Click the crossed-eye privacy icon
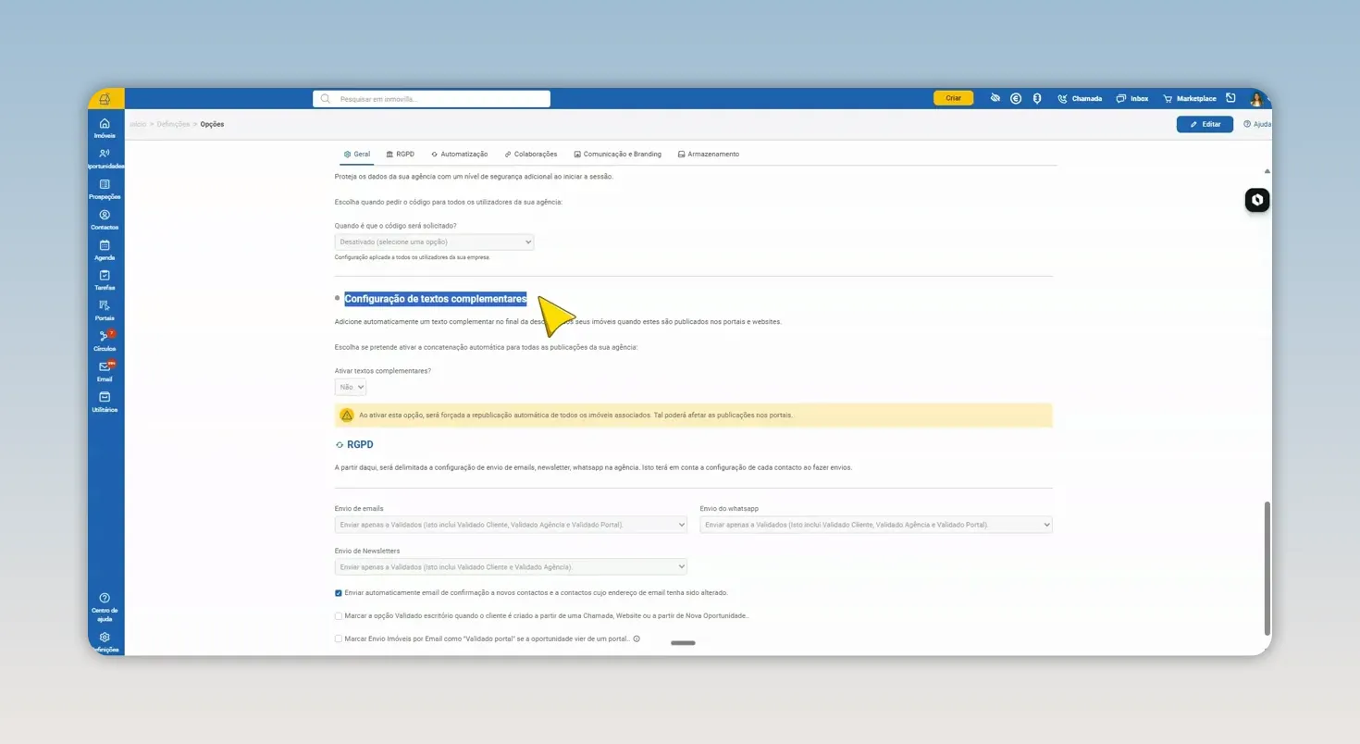Image resolution: width=1360 pixels, height=744 pixels. coord(995,98)
